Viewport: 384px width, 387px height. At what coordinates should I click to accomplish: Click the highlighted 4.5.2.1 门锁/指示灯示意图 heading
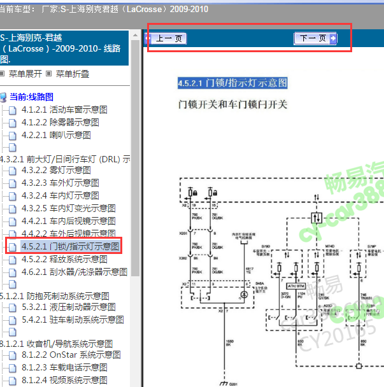[x=232, y=83]
